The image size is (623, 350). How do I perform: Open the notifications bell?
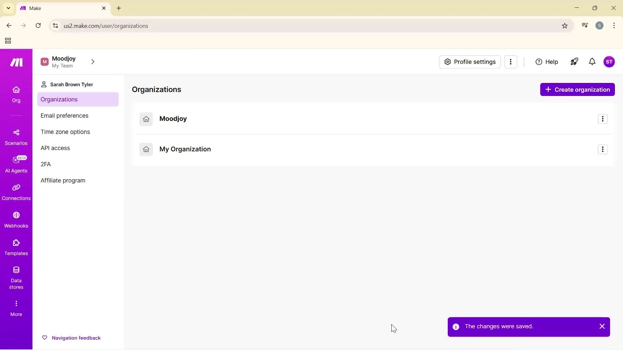(592, 62)
